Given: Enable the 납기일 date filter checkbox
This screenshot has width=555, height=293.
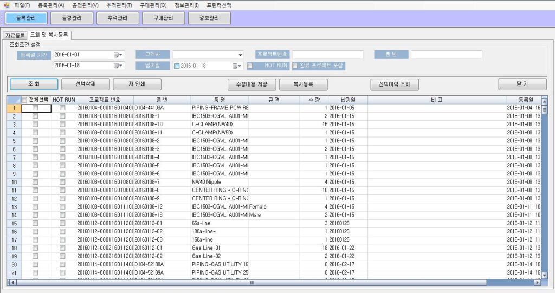Looking at the screenshot, I should (x=177, y=66).
